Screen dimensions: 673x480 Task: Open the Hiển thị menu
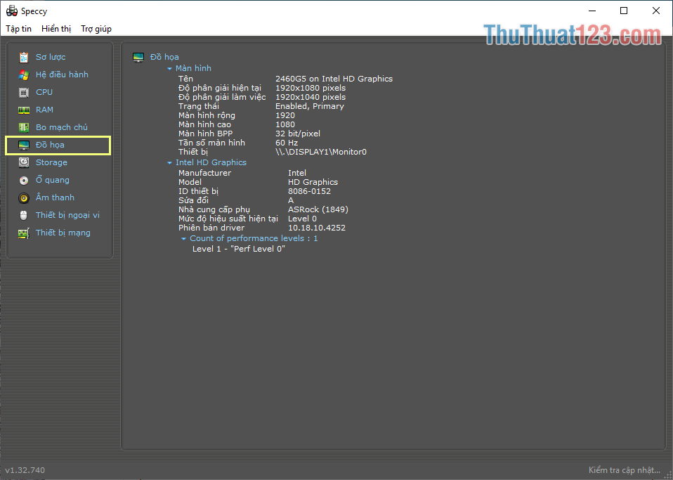point(56,29)
